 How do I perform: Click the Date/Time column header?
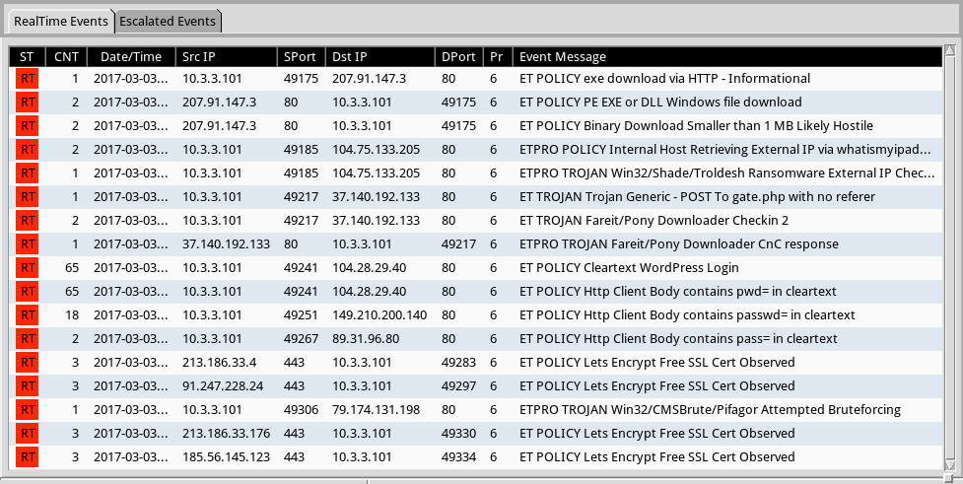click(130, 57)
